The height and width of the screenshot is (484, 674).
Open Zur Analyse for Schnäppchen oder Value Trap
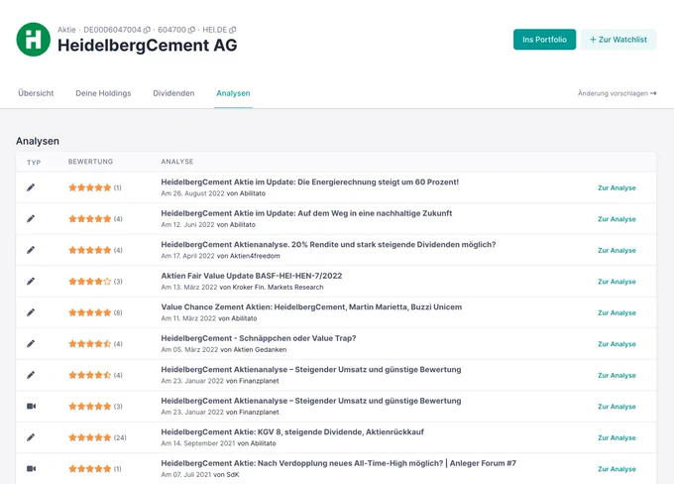click(617, 344)
